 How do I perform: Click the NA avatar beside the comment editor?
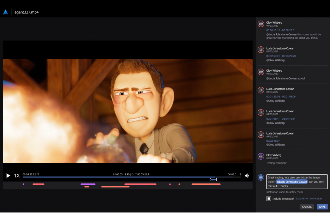pos(260,177)
